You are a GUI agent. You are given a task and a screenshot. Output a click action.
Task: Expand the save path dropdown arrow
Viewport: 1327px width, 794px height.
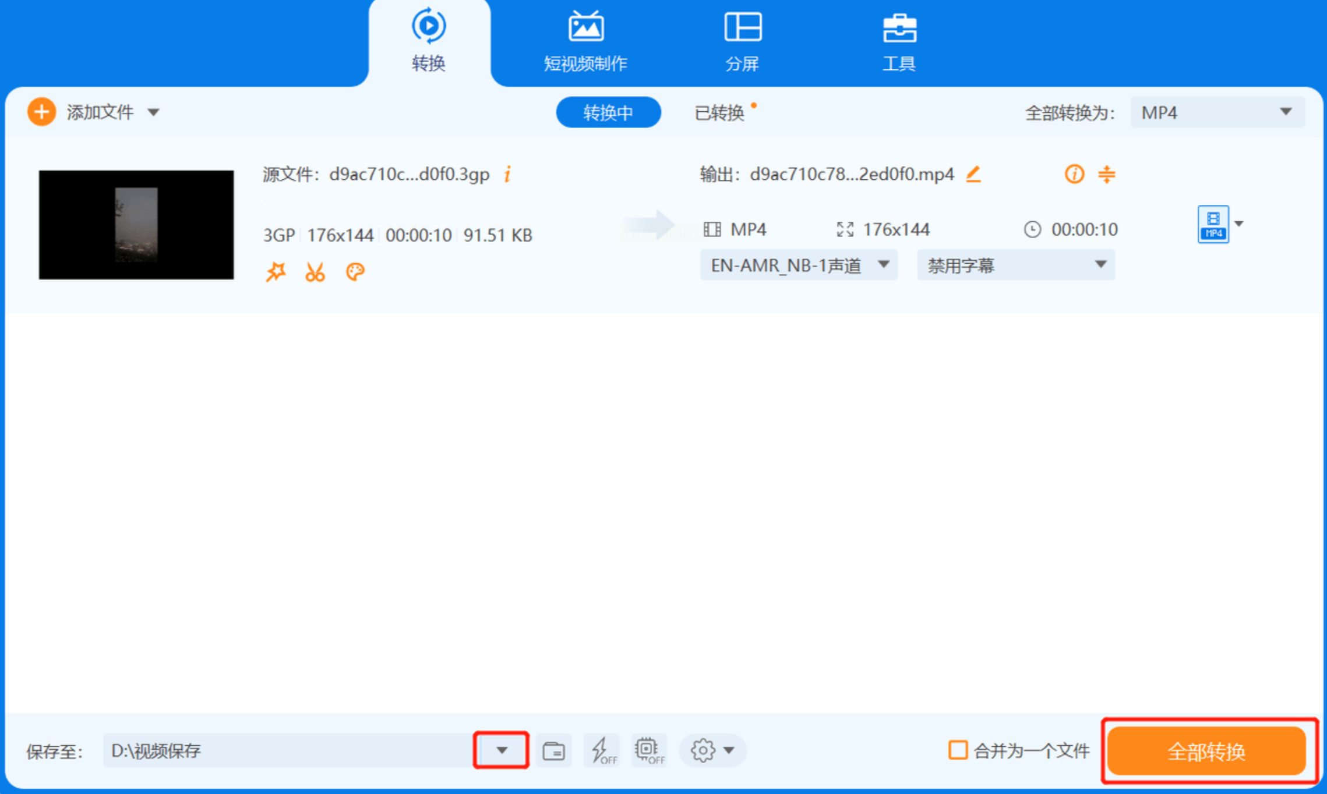(502, 750)
